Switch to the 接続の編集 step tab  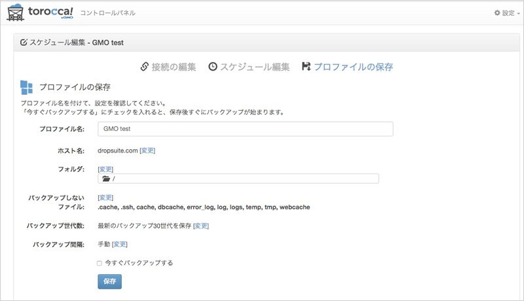168,67
